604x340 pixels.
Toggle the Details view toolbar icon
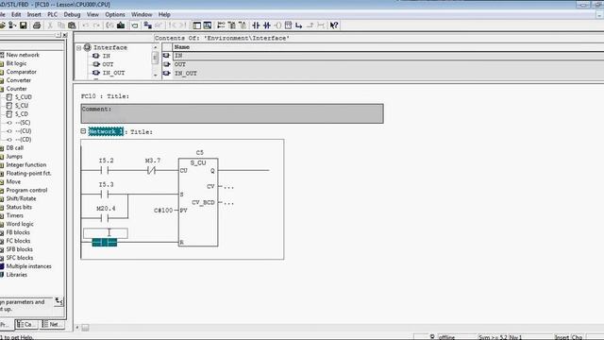click(x=208, y=25)
